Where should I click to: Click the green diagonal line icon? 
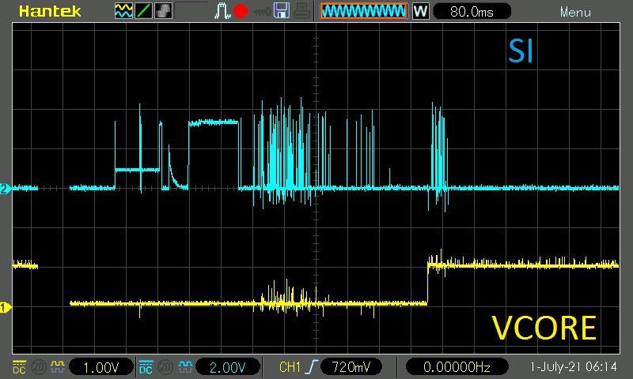tap(143, 11)
